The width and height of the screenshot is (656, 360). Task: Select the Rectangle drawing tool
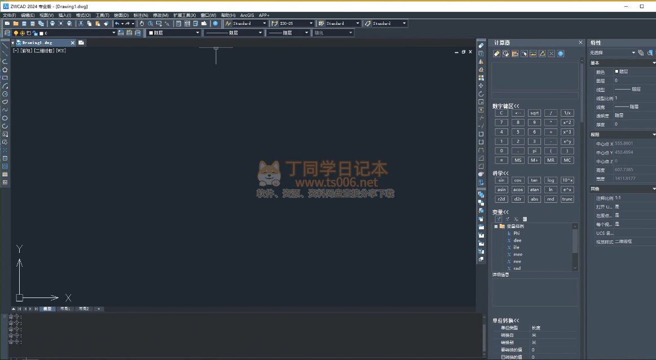(5, 78)
